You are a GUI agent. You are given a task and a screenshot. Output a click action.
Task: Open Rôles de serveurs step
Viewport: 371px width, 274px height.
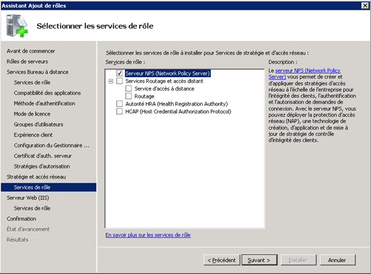(x=27, y=62)
